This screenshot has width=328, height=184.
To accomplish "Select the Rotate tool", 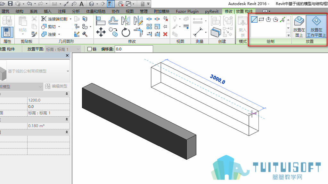I will coord(126,32).
